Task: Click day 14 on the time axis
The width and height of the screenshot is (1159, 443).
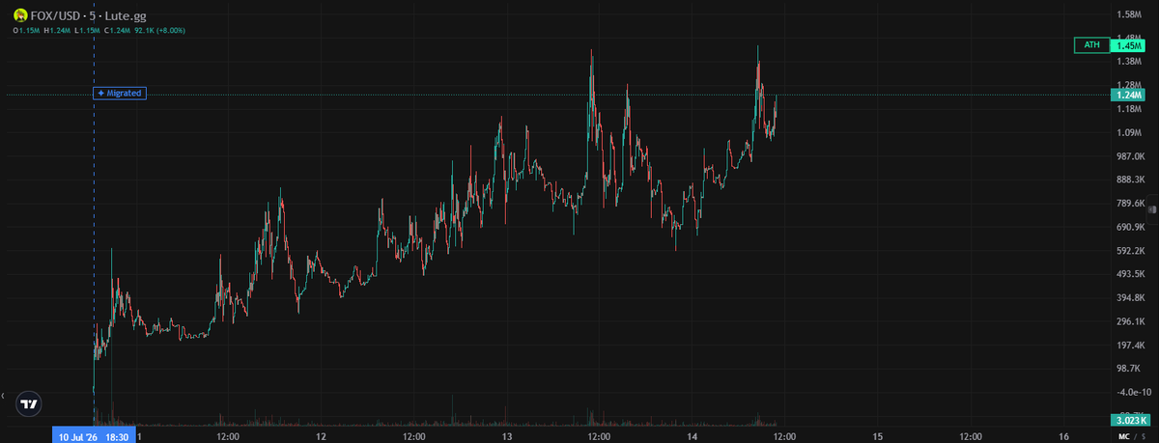Action: click(x=692, y=436)
